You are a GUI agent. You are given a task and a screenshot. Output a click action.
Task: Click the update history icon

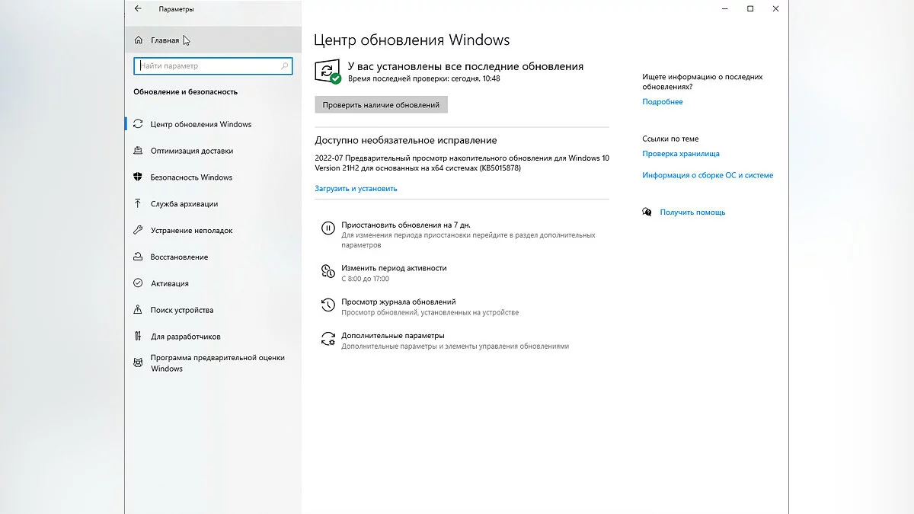(328, 305)
